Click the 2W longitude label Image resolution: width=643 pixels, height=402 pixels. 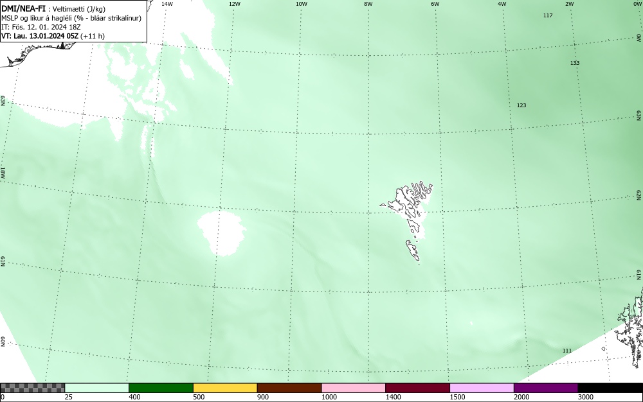pos(569,4)
